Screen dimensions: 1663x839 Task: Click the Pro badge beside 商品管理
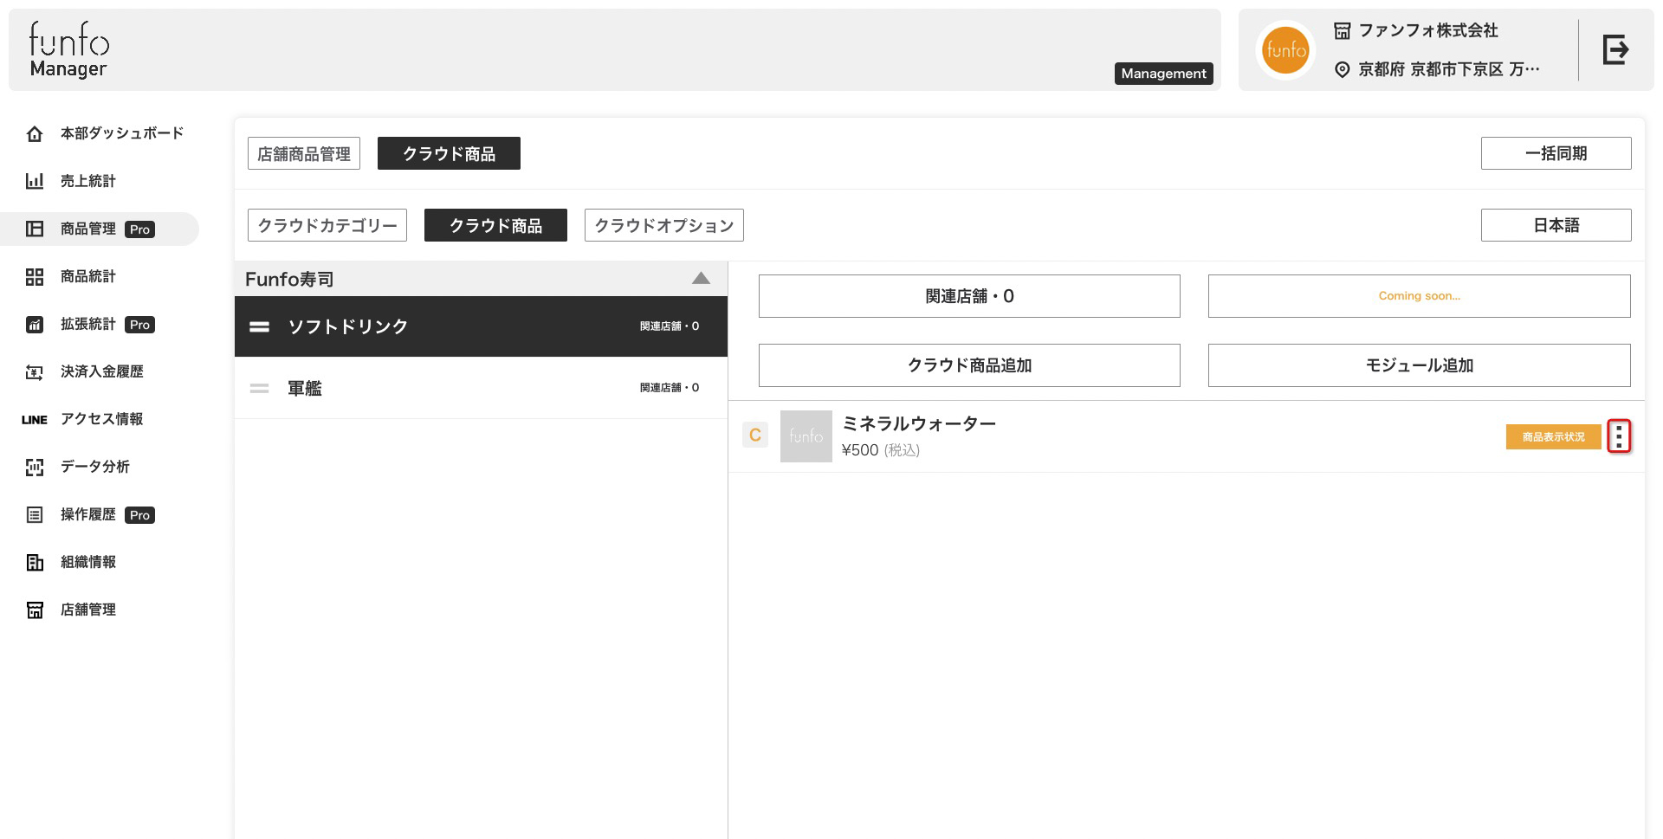[x=139, y=229]
